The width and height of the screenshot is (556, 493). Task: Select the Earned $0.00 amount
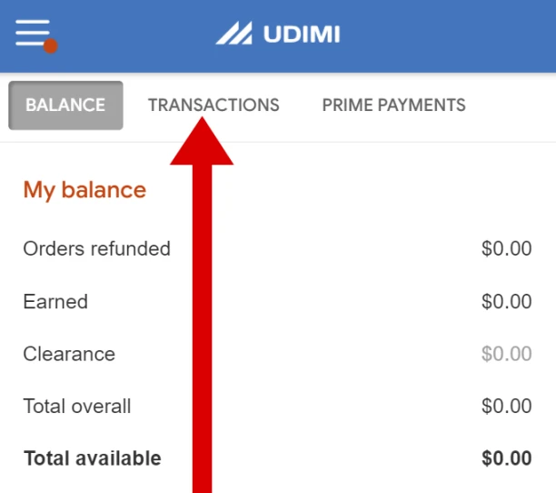pos(506,301)
